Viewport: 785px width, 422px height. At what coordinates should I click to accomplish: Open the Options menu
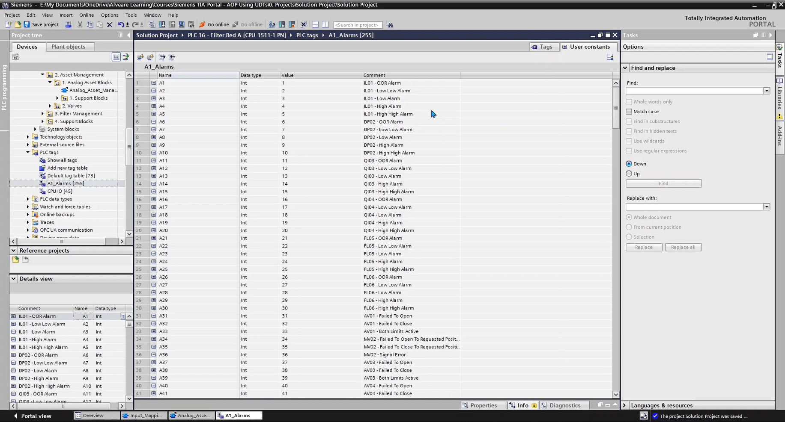[109, 15]
